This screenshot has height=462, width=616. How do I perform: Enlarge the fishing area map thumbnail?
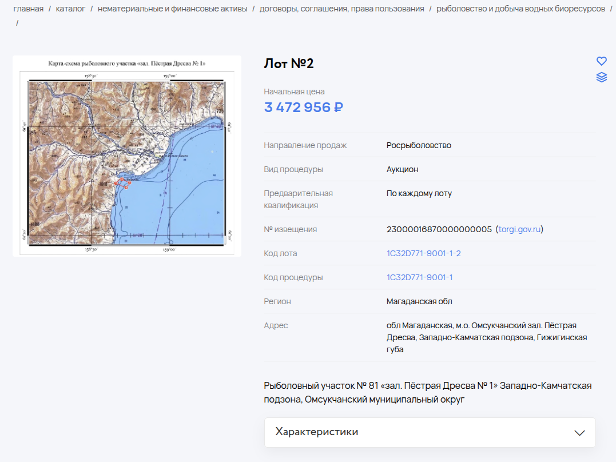tap(127, 156)
